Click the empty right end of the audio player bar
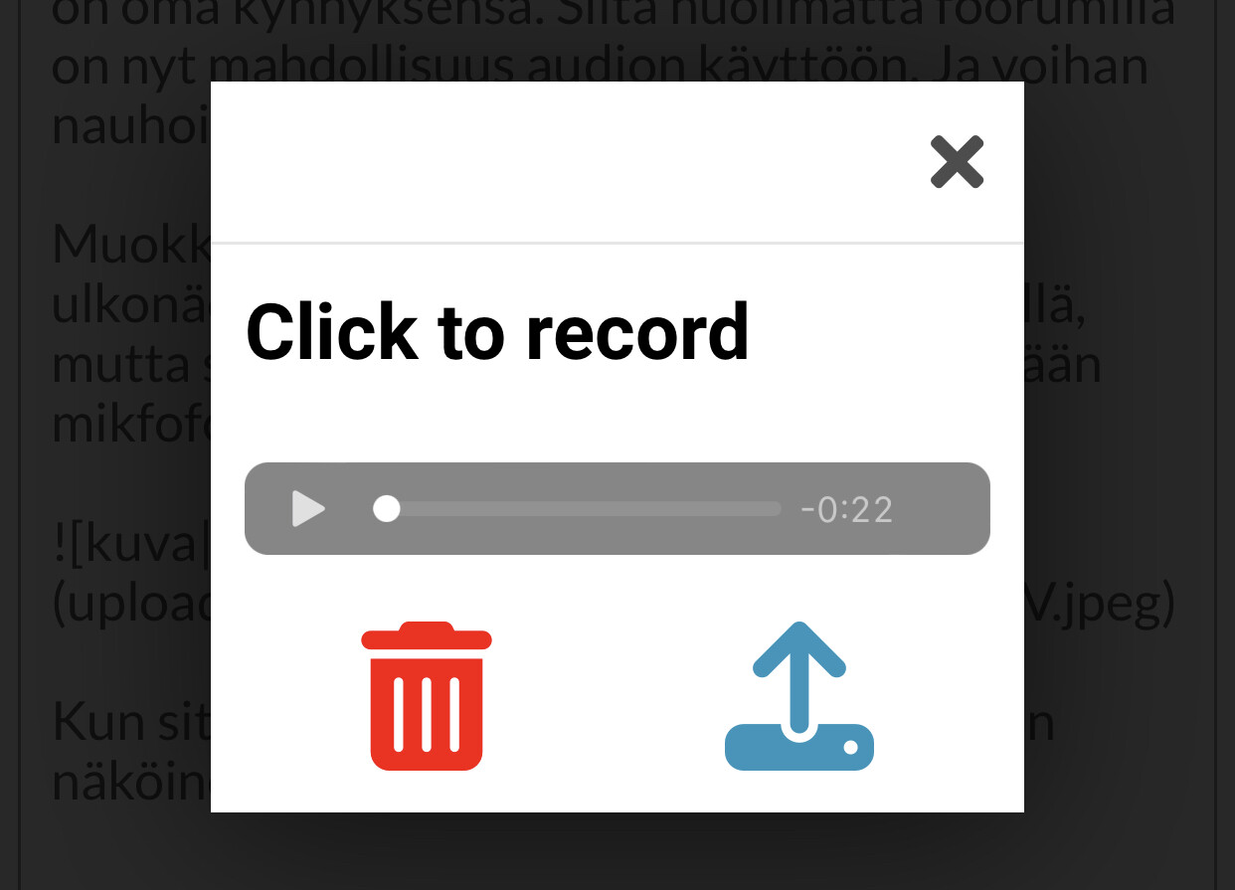 click(x=945, y=509)
